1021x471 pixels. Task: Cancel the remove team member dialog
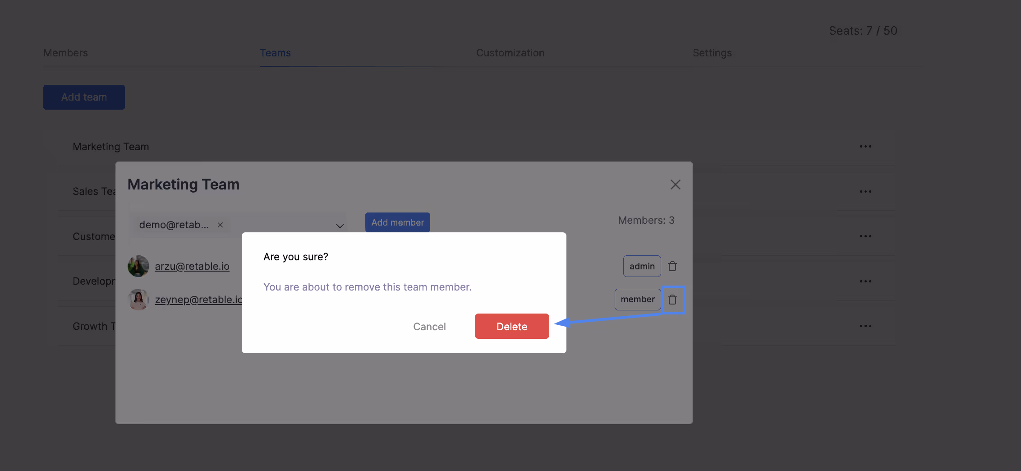pyautogui.click(x=429, y=326)
